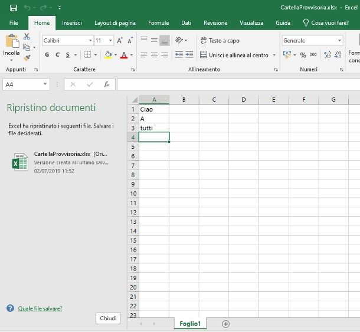
Task: Click Unisci e allinea al centro
Action: point(234,55)
